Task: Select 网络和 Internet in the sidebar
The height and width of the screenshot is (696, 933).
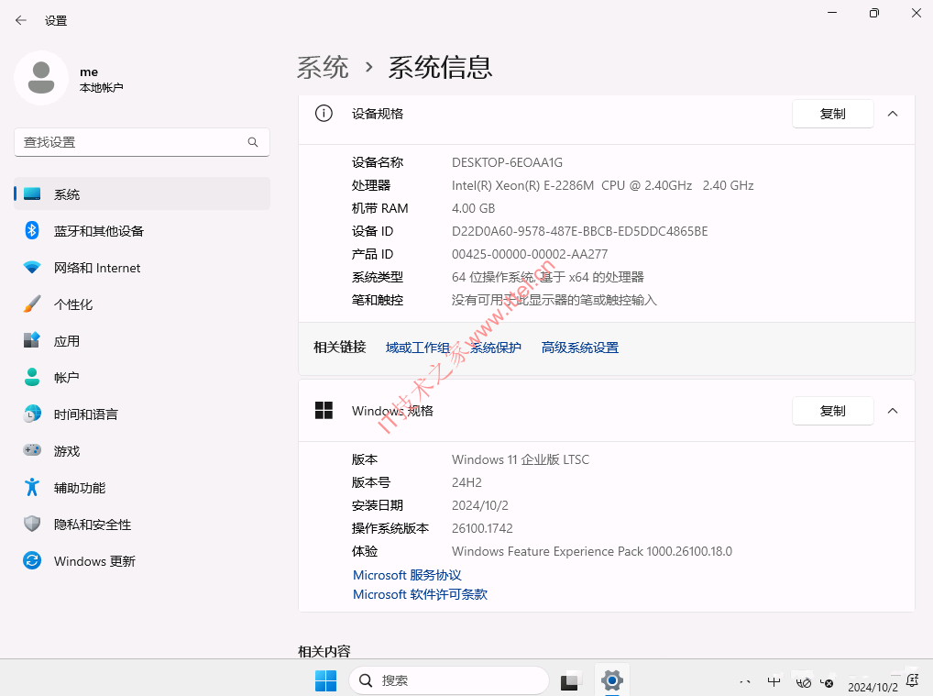Action: click(142, 268)
